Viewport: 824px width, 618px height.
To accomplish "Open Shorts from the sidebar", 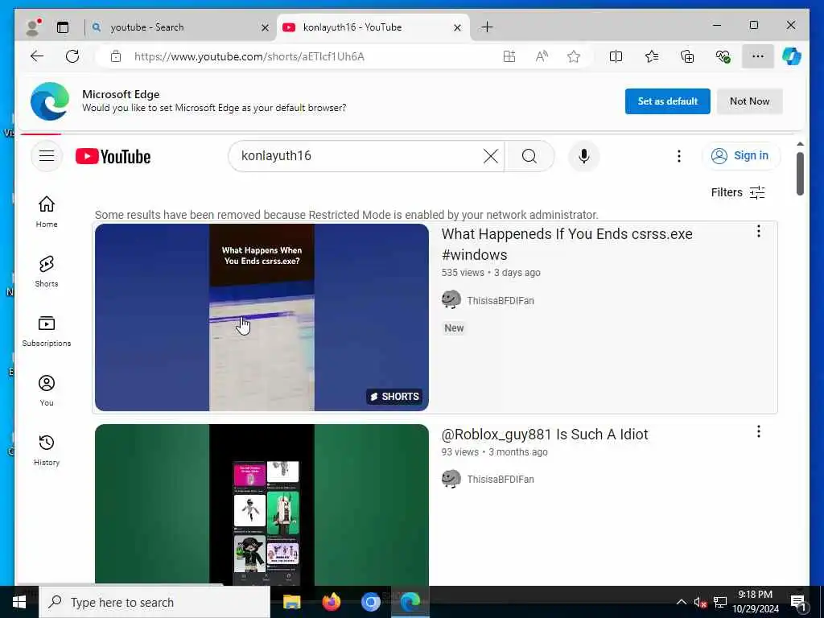I will [x=46, y=271].
